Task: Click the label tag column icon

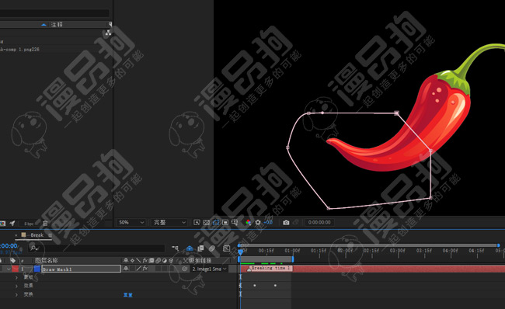Action: point(13,260)
